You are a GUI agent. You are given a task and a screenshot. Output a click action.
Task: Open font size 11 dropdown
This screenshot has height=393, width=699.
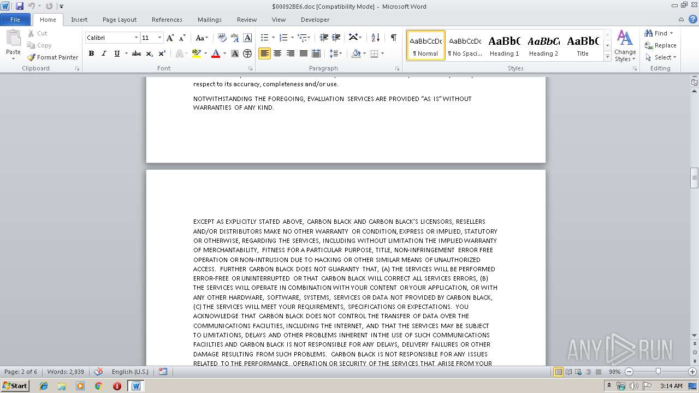(159, 38)
